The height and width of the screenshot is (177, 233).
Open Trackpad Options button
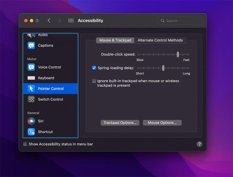[x=120, y=123]
